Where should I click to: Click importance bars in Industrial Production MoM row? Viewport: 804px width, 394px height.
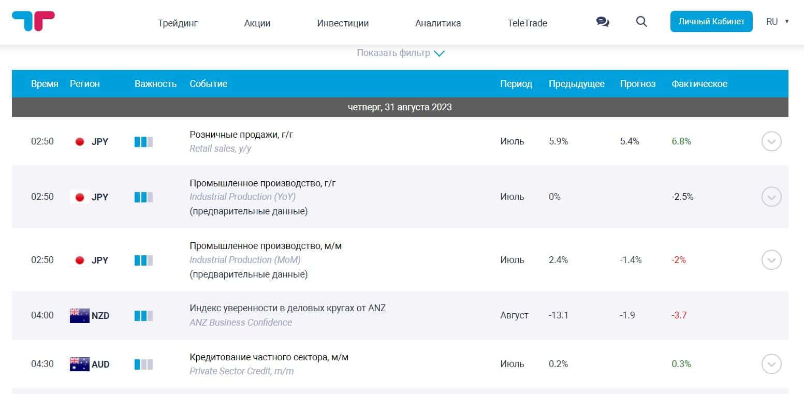[x=143, y=260]
